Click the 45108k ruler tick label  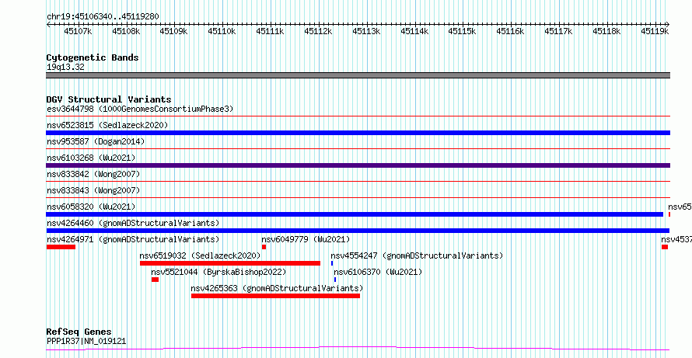(x=126, y=31)
